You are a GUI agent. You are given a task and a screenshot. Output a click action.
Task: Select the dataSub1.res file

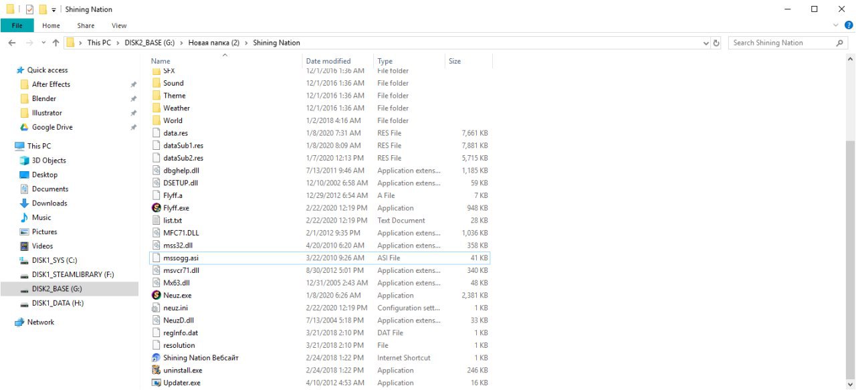tap(320, 145)
